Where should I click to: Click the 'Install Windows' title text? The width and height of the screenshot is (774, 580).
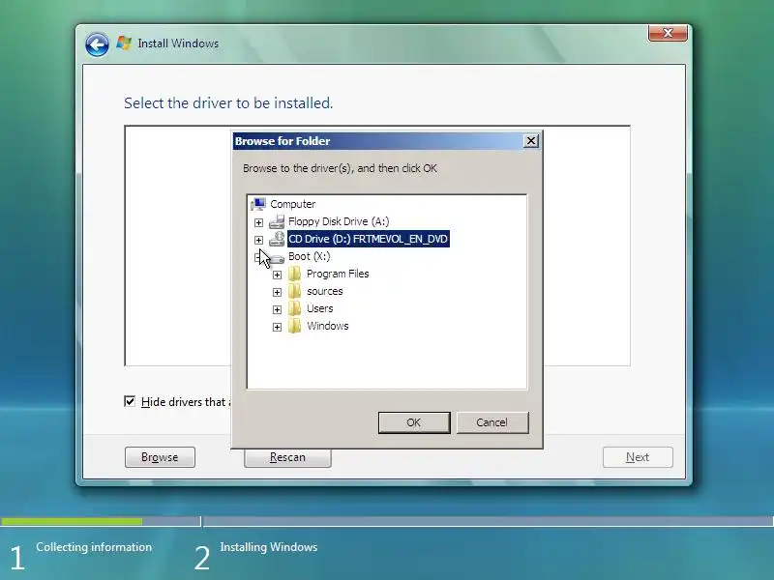click(178, 43)
